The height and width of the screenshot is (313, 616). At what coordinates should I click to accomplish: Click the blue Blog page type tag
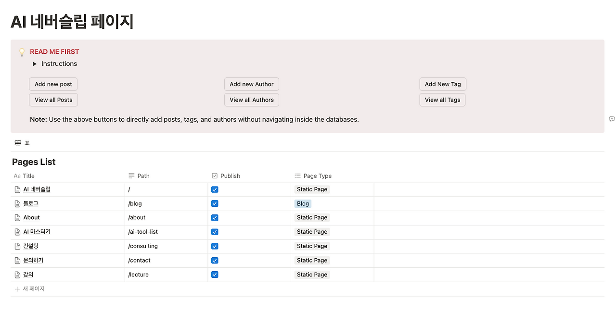point(303,204)
